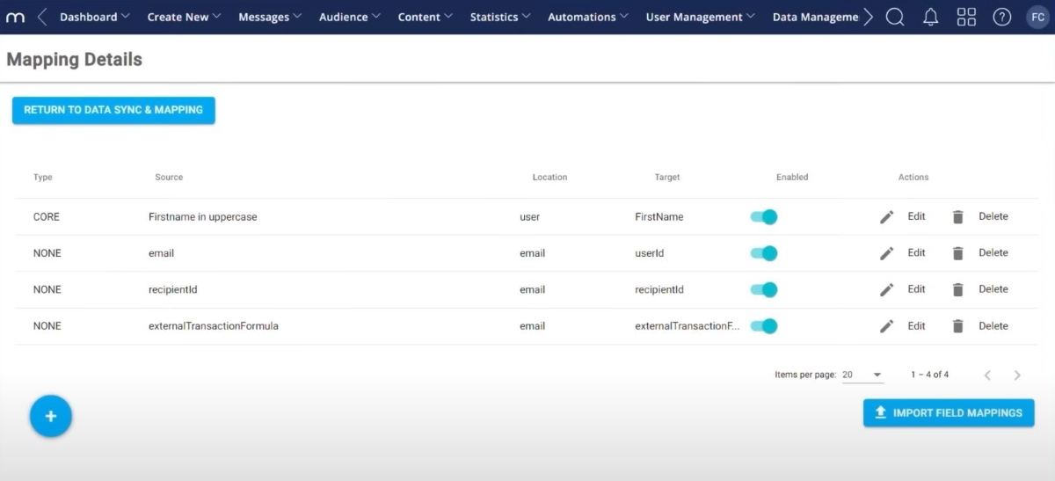Screen dimensions: 1055x481
Task: Open the Items per page dropdown
Action: point(862,375)
